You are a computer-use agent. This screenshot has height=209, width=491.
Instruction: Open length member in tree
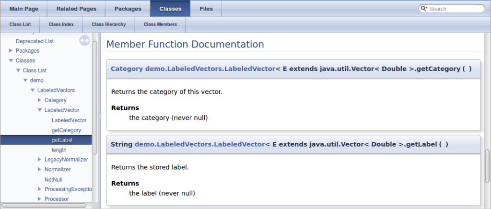(x=59, y=150)
